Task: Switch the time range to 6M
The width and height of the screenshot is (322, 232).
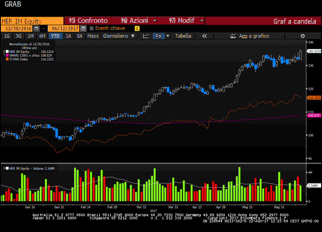Action: click(x=42, y=36)
